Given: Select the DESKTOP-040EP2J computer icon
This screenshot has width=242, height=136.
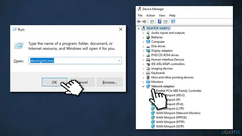Looking at the screenshot, I should [144, 28].
